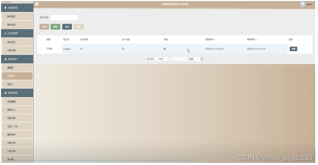Tick the select-all checkbox in table header
Viewport: 318px width, 165px height.
[x=40, y=40]
